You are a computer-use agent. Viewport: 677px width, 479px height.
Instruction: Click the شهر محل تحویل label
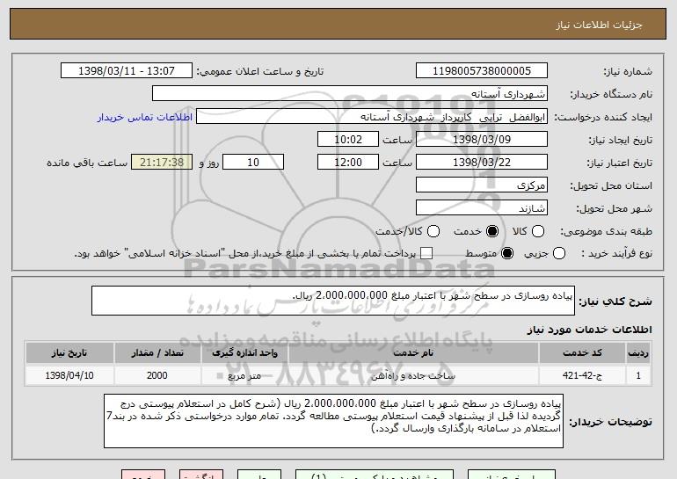pos(615,209)
